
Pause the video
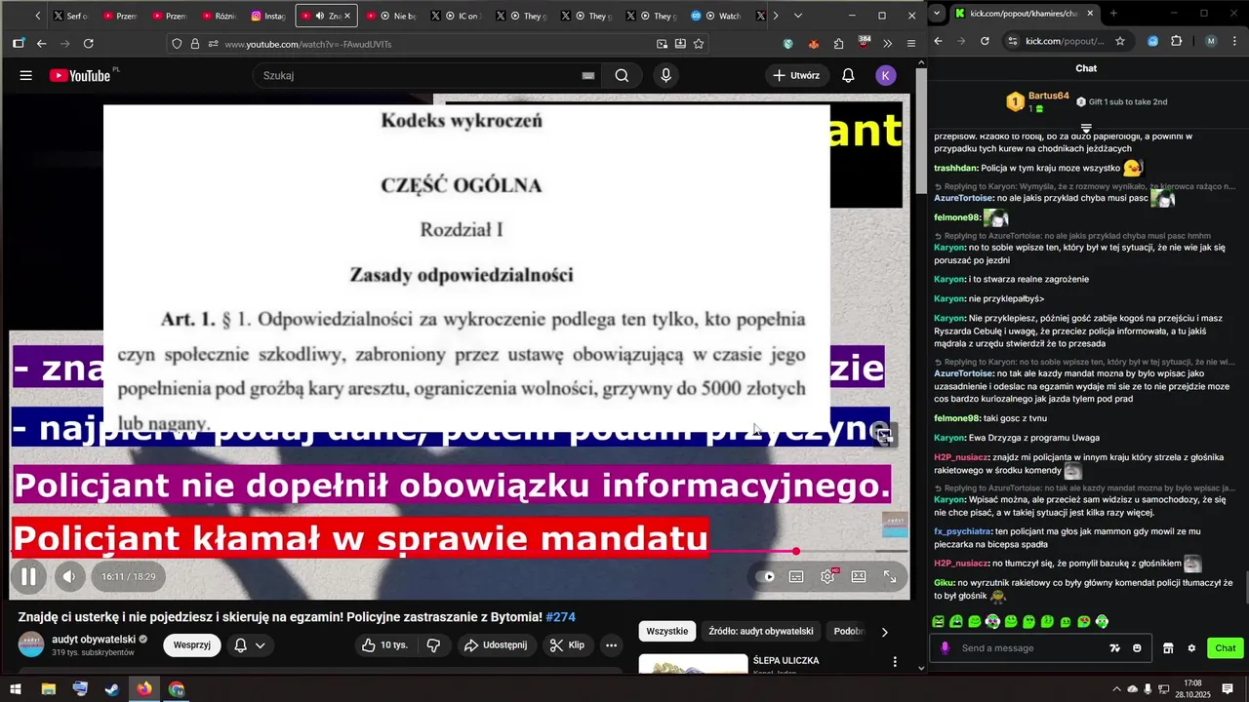28,576
